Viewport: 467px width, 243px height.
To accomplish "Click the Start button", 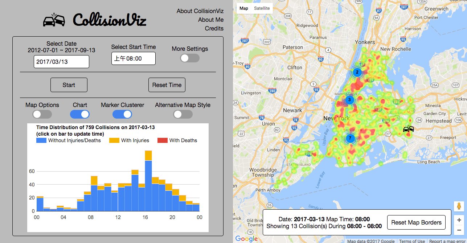I will pos(69,85).
